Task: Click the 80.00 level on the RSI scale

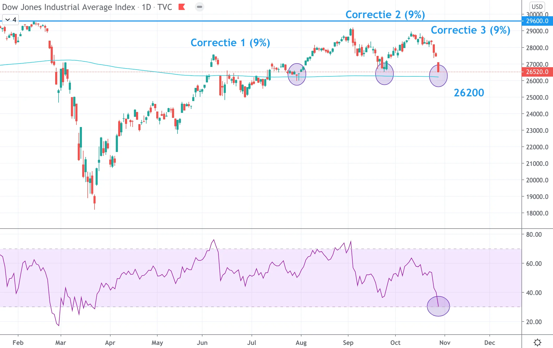Action: pyautogui.click(x=534, y=234)
